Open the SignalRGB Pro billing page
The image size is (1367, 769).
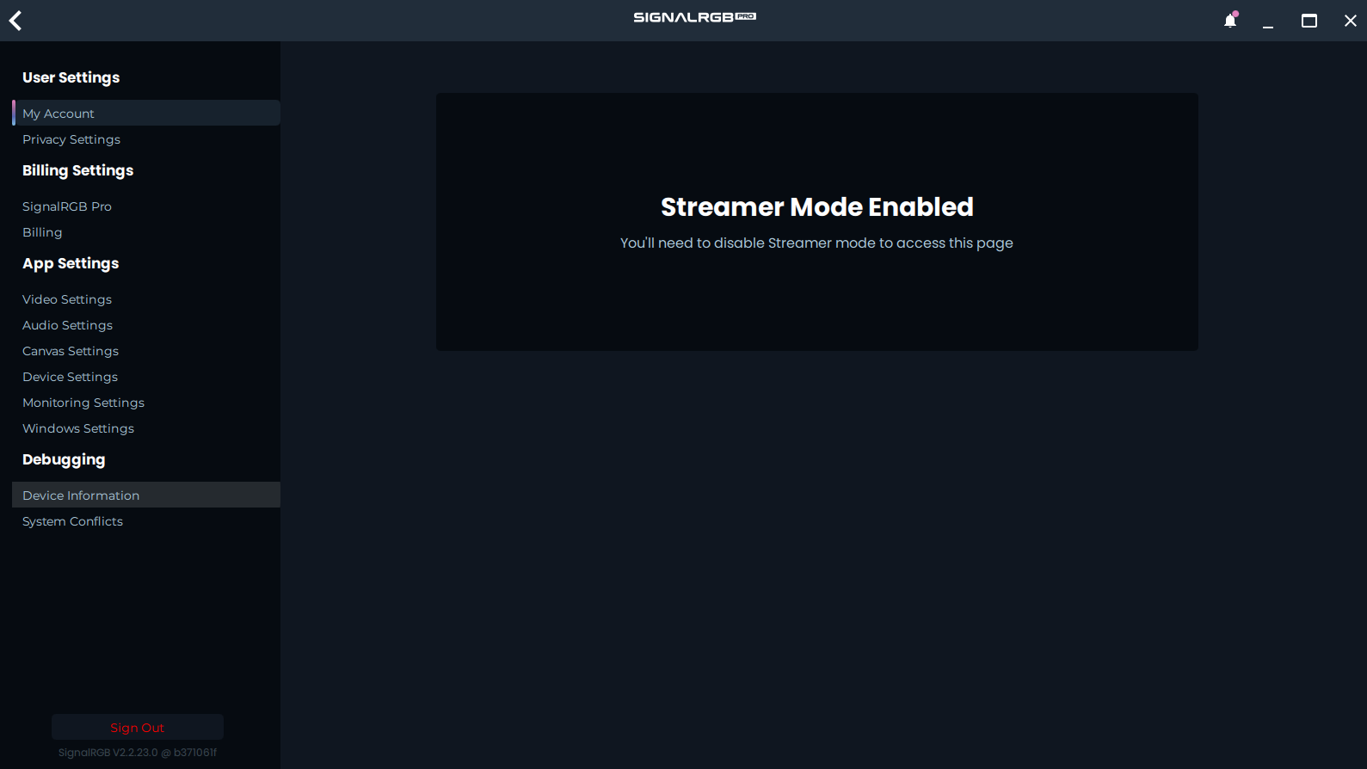tap(67, 206)
